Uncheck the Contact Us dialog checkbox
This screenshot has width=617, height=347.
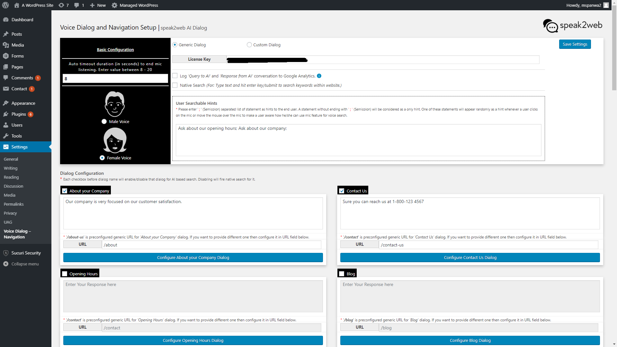pyautogui.click(x=342, y=191)
